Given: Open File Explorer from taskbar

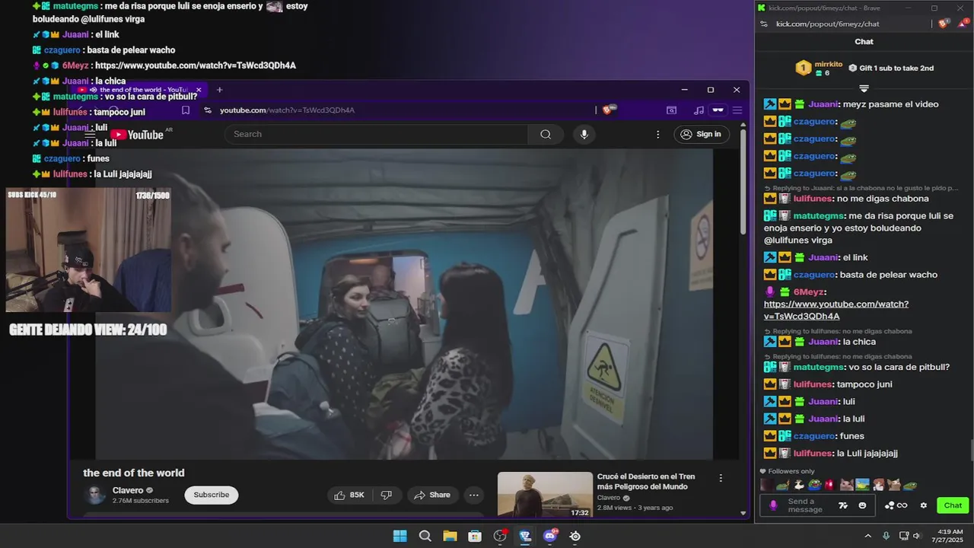Looking at the screenshot, I should 450,536.
